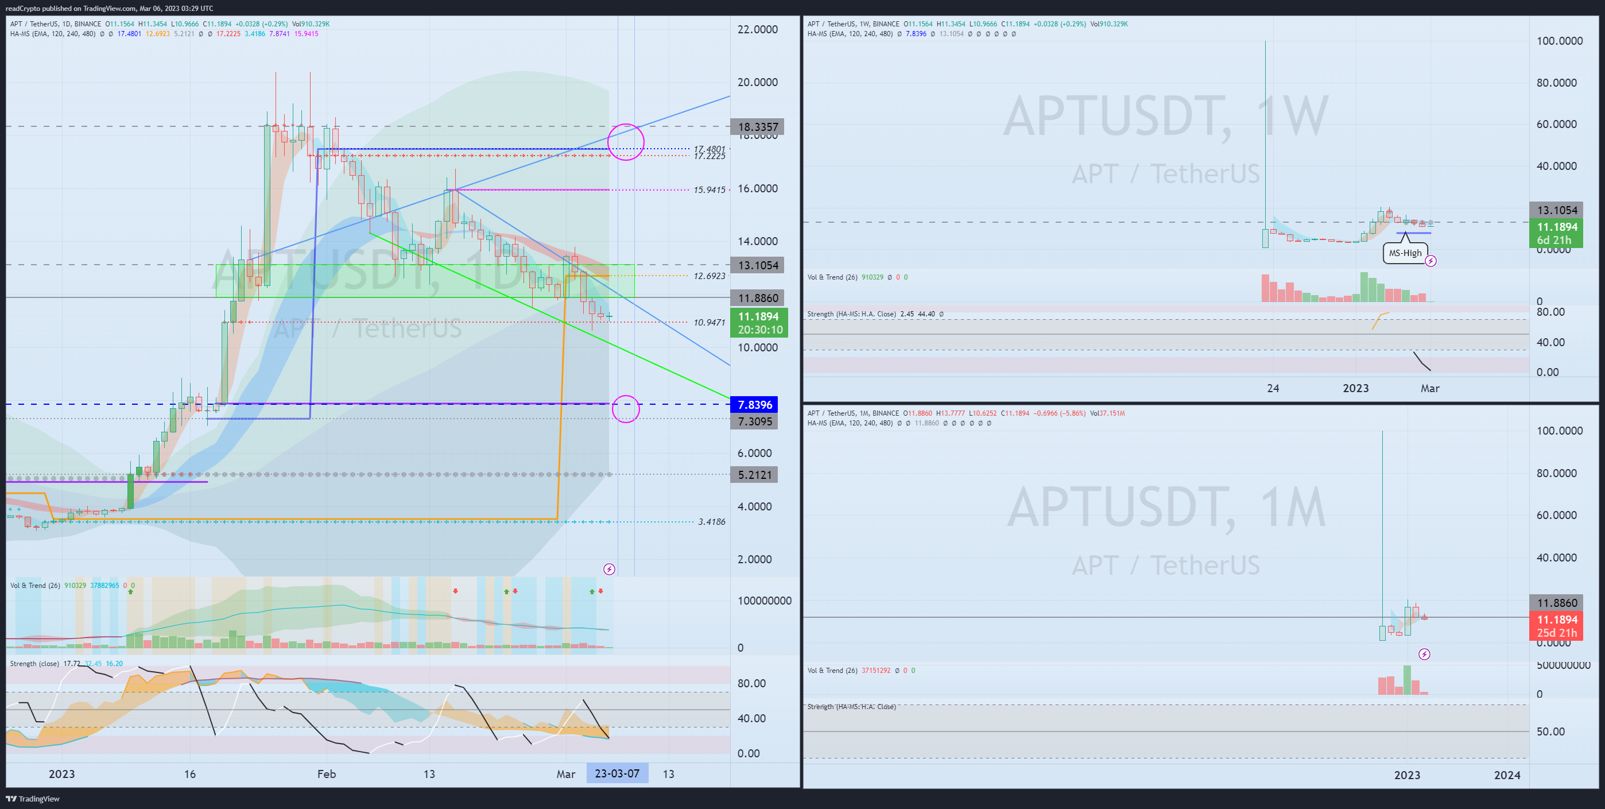Click the 13.1054 price label on the 1D chart
The height and width of the screenshot is (809, 1605).
click(758, 265)
